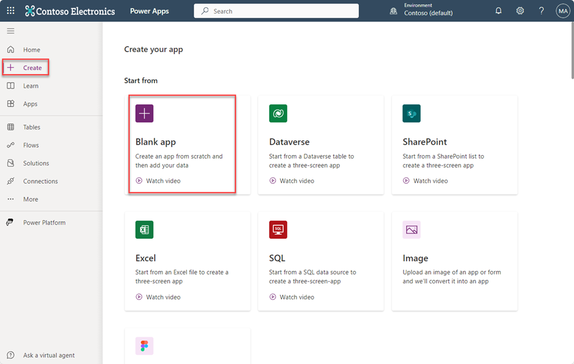
Task: Choose the SQL card title
Action: click(277, 258)
